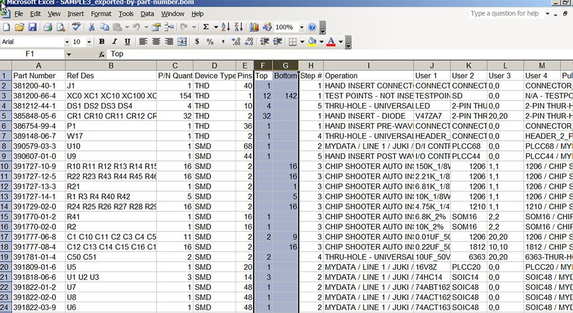This screenshot has height=313, width=573.
Task: Open Microsoft Excel Help question-mark icon
Action: tap(312, 27)
